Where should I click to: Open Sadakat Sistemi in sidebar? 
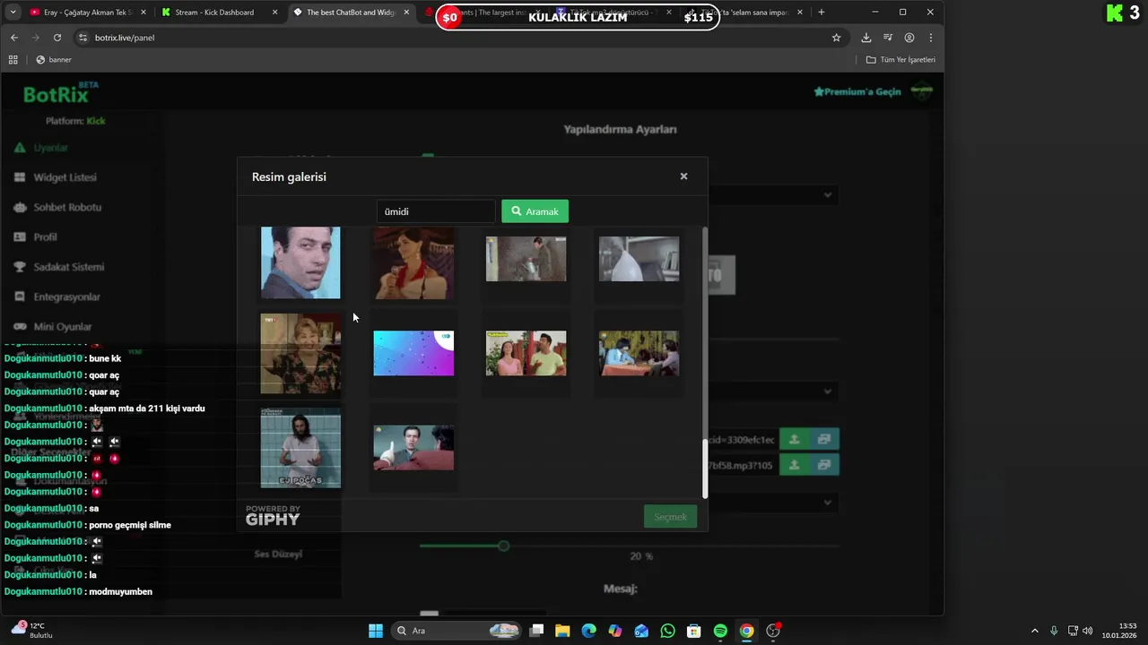[x=69, y=267]
